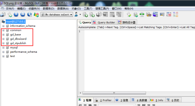Open the 编辑(E) menu
Viewport: 195px width, 106px height.
pyautogui.click(x=21, y=9)
